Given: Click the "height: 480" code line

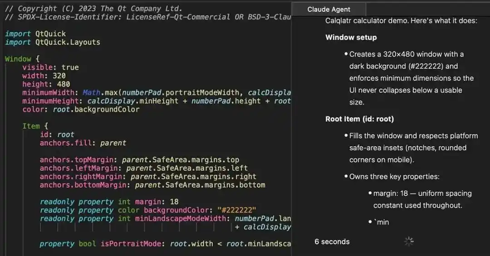Looking at the screenshot, I should pos(46,84).
